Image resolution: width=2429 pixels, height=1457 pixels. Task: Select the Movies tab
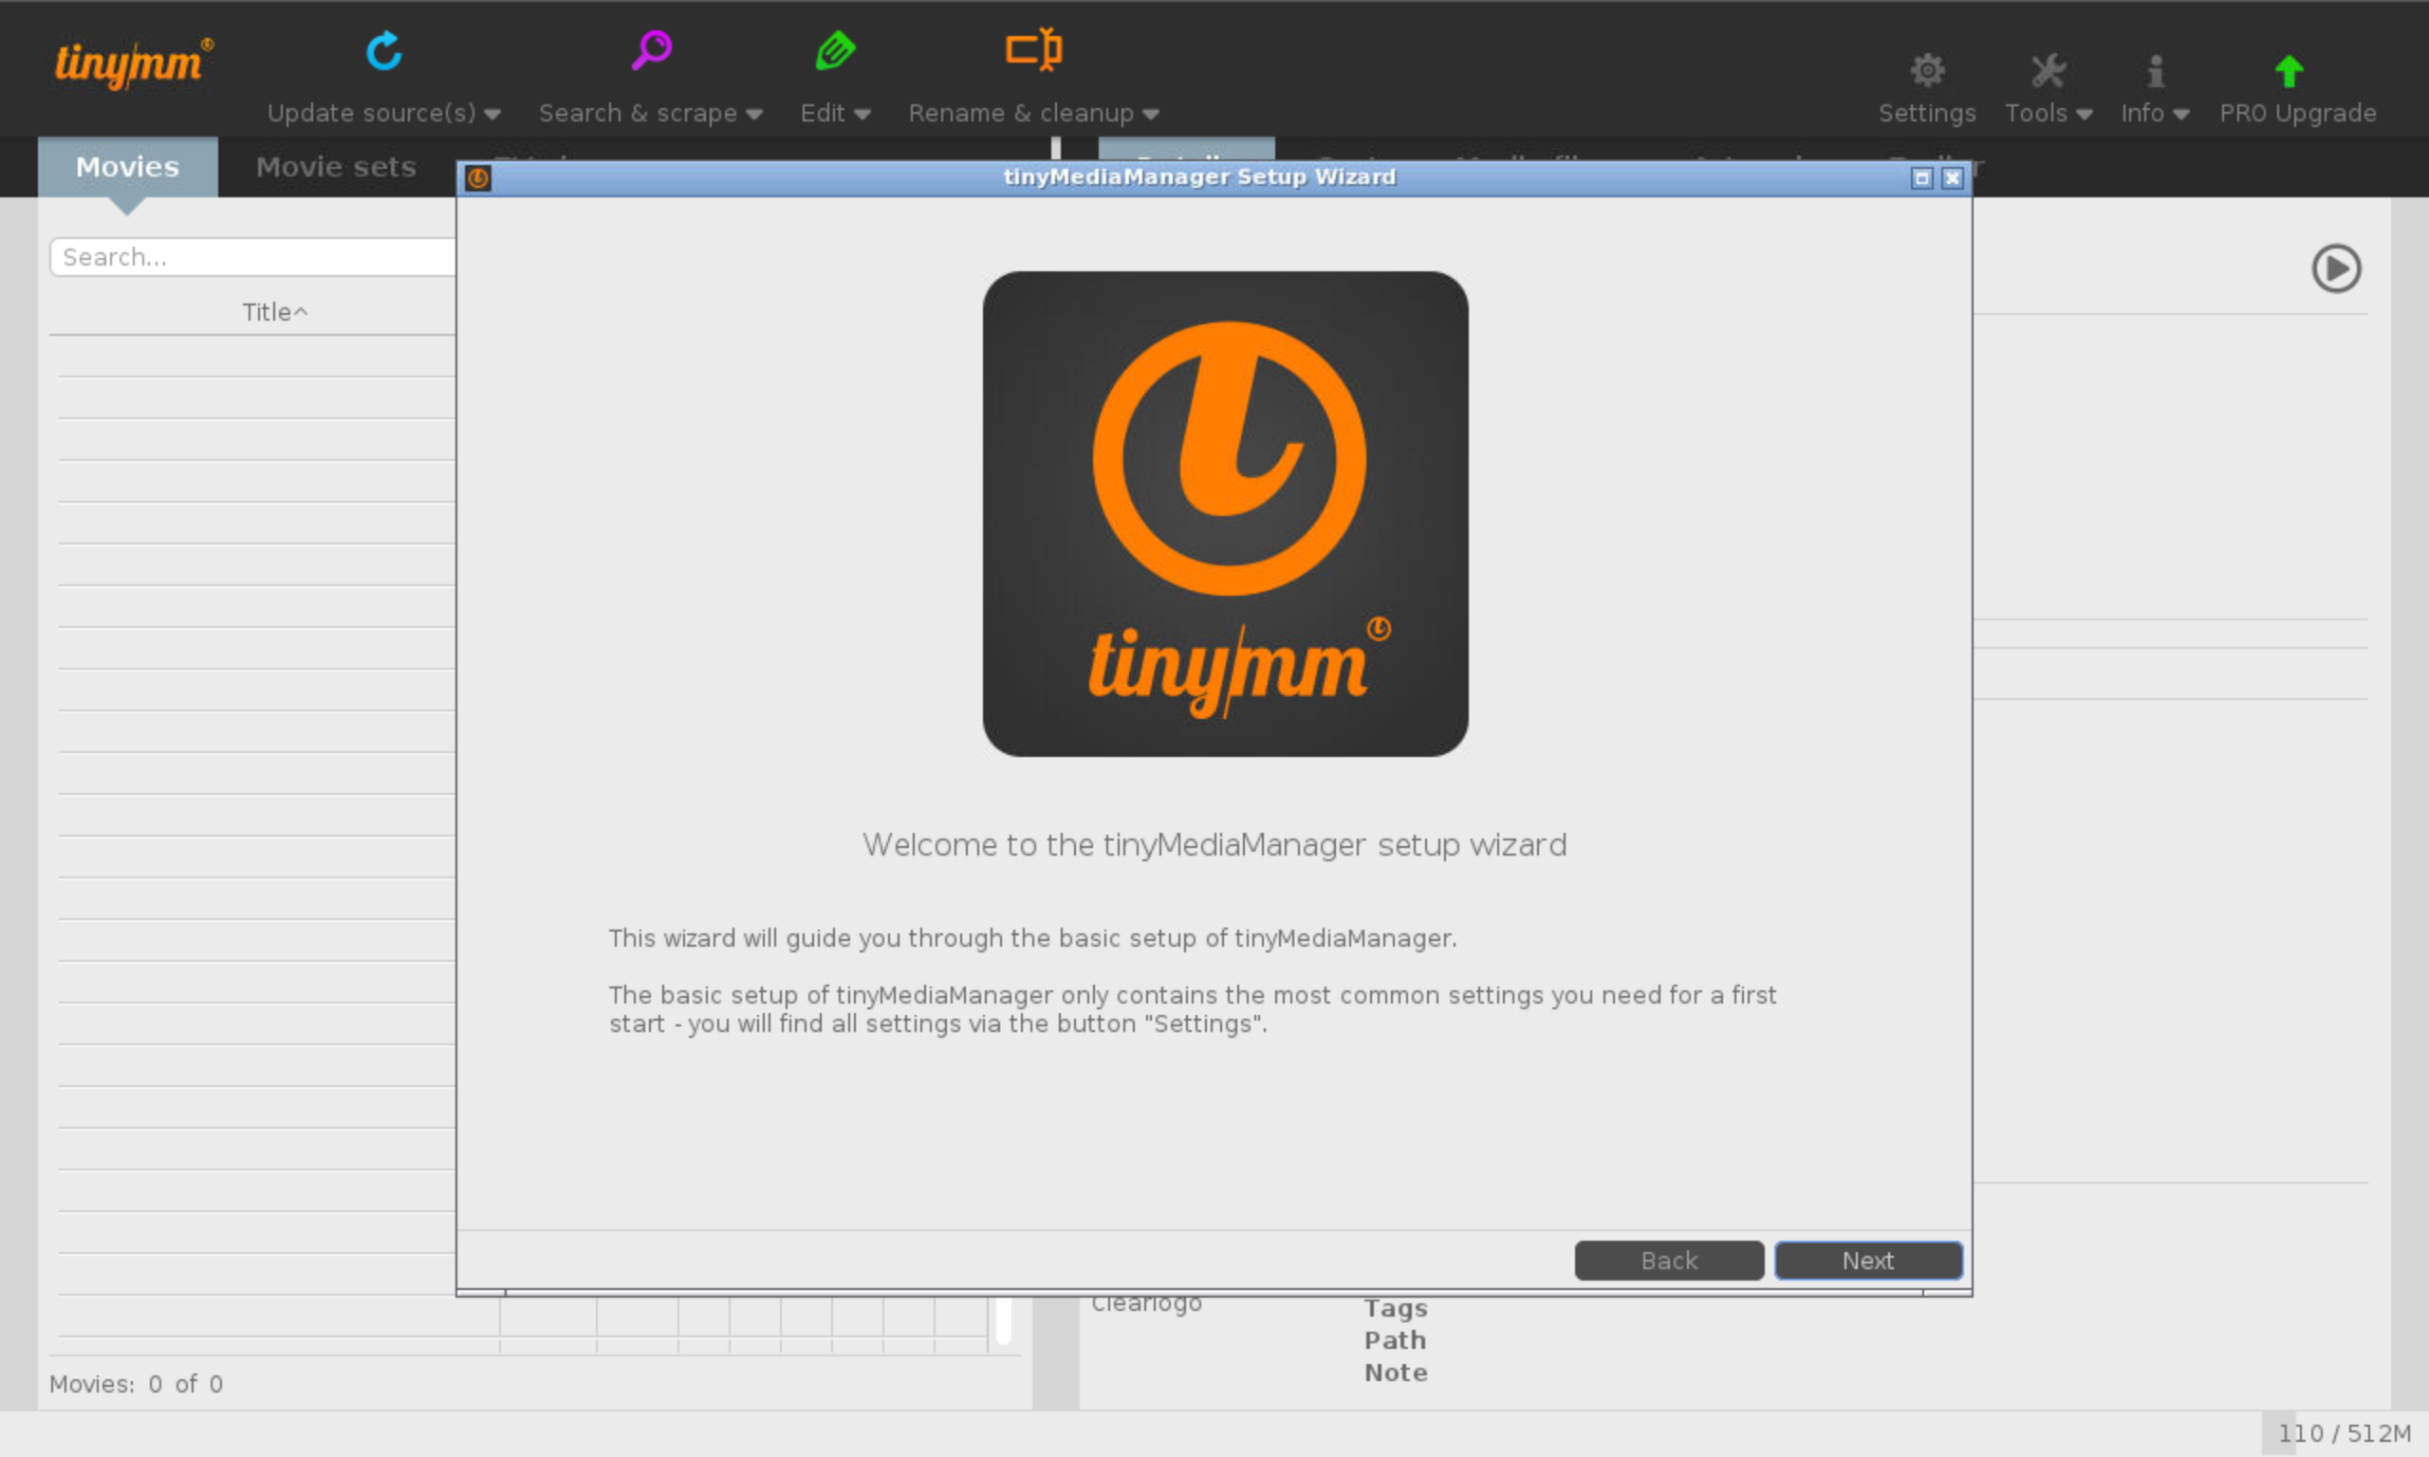tap(128, 167)
